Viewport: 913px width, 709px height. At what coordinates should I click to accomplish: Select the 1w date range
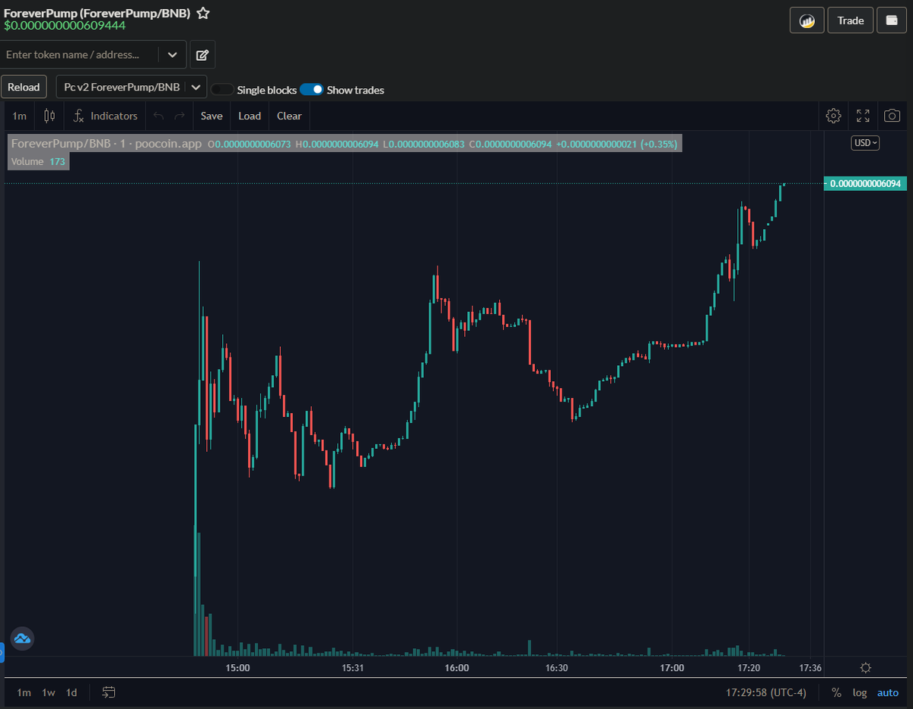click(x=49, y=692)
